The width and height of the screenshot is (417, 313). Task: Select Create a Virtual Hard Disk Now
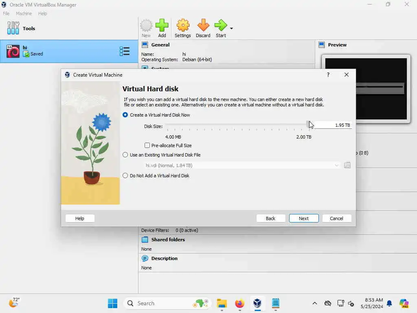(x=125, y=115)
